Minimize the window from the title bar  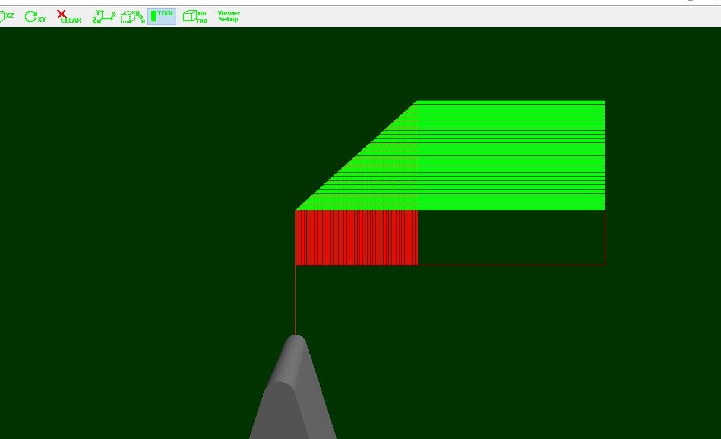point(690,2)
